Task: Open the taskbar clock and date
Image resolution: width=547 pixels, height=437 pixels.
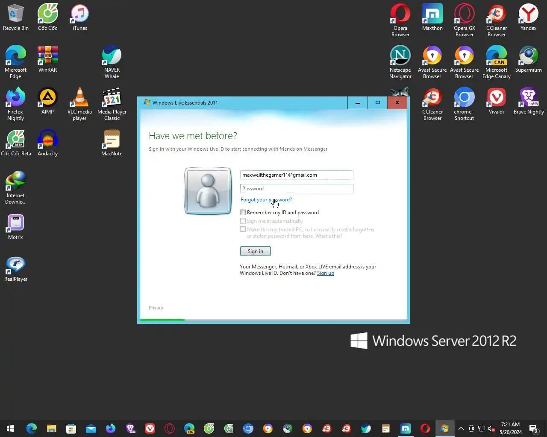Action: 511,428
